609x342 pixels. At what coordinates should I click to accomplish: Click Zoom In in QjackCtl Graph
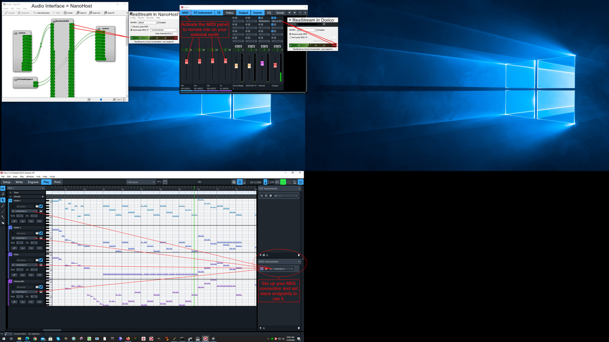81,13
